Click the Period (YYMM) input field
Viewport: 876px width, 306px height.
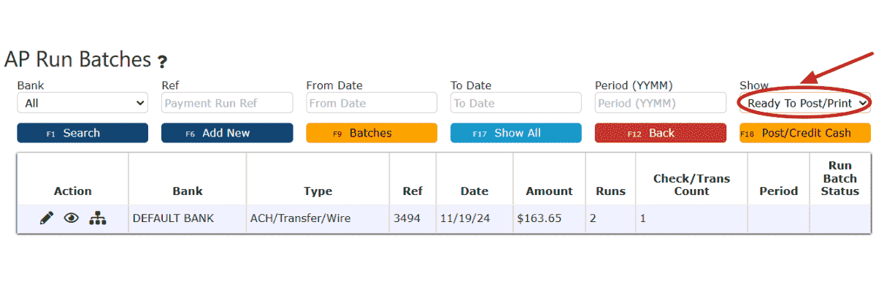coord(661,103)
